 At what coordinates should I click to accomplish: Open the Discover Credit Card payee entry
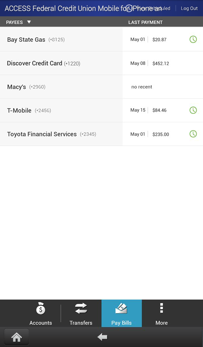[x=61, y=63]
